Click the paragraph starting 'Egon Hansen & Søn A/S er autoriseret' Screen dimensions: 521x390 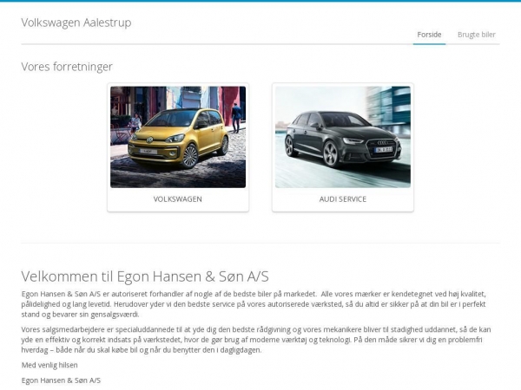254,304
